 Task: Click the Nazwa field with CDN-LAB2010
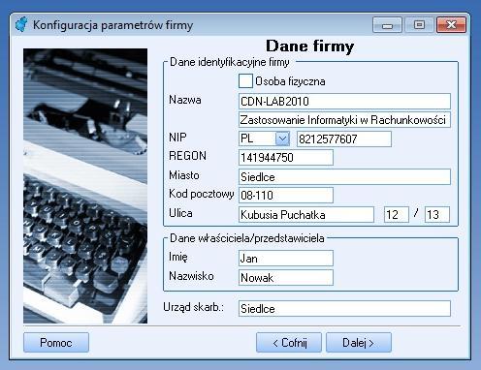(x=344, y=102)
